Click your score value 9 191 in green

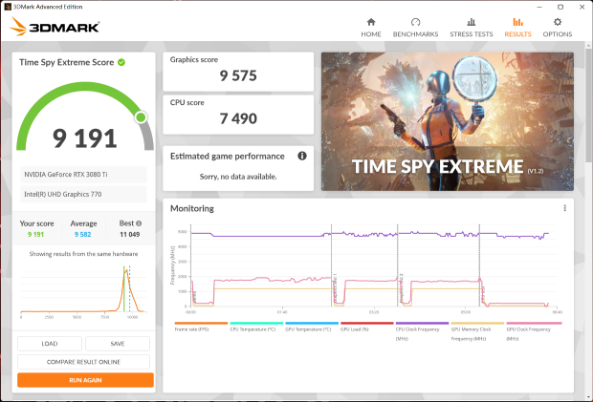(x=36, y=234)
